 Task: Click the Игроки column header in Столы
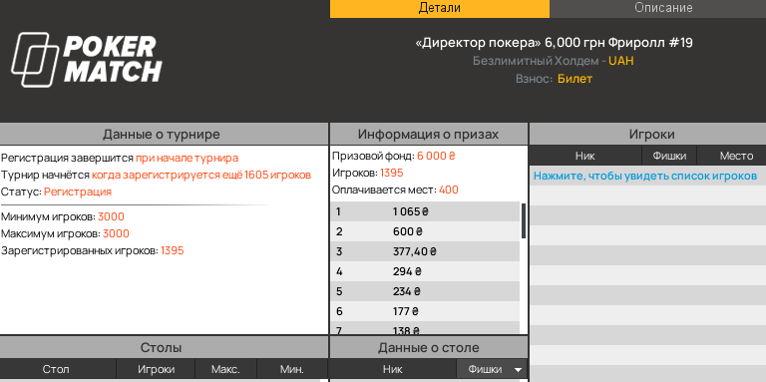coord(156,369)
